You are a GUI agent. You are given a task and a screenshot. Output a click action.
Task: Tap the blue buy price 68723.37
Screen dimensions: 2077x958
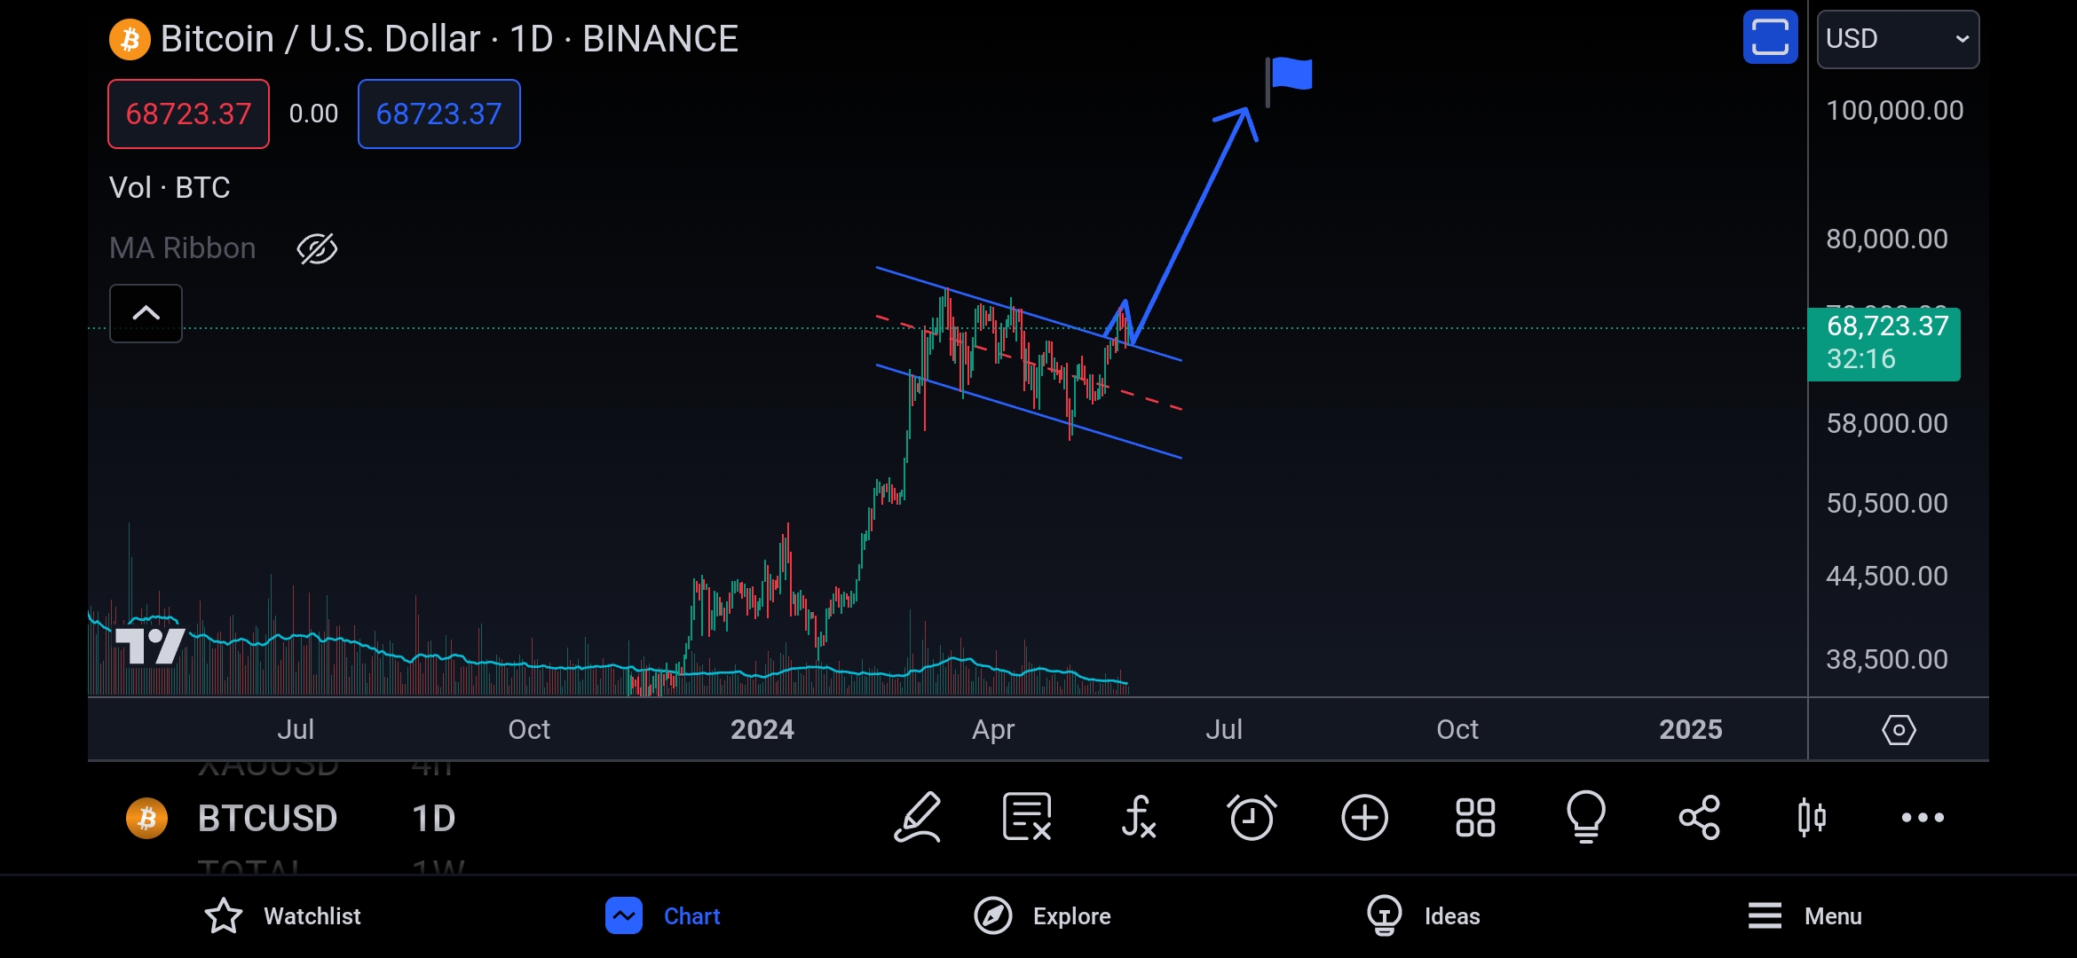tap(439, 114)
